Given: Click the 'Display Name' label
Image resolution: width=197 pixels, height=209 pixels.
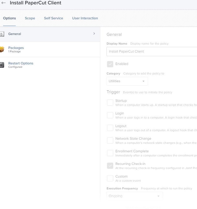Looking at the screenshot, I should point(117,44).
